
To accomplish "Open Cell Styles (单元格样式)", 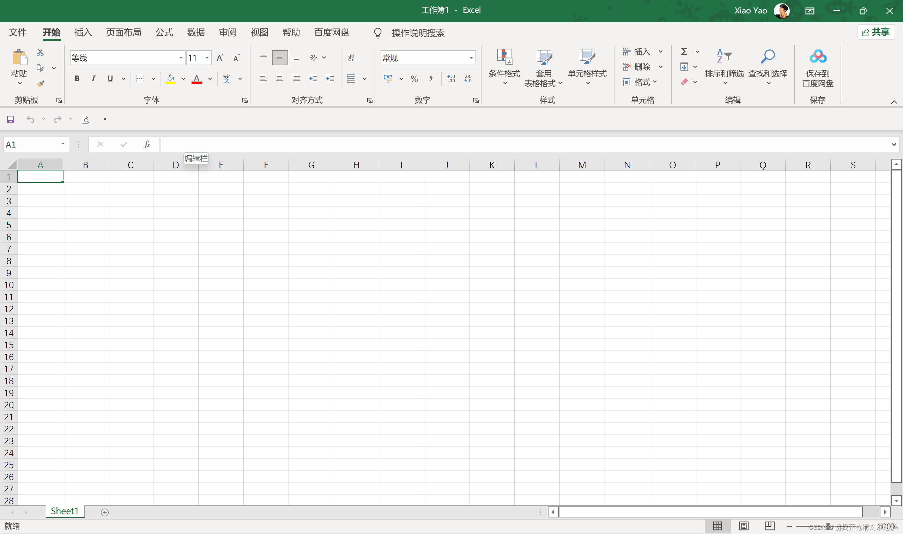I will coord(587,67).
